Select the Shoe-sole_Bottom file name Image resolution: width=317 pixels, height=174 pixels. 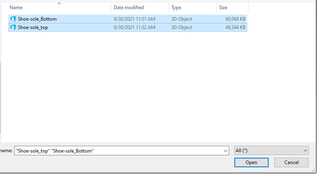[x=37, y=19]
